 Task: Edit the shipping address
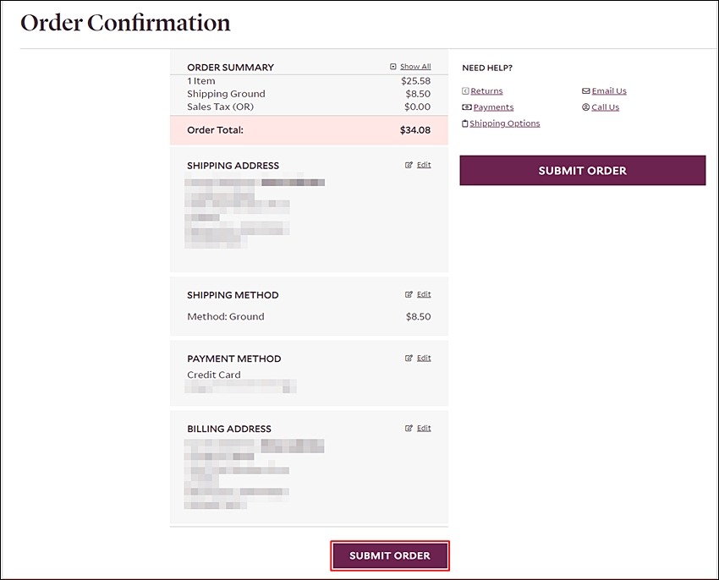[424, 165]
